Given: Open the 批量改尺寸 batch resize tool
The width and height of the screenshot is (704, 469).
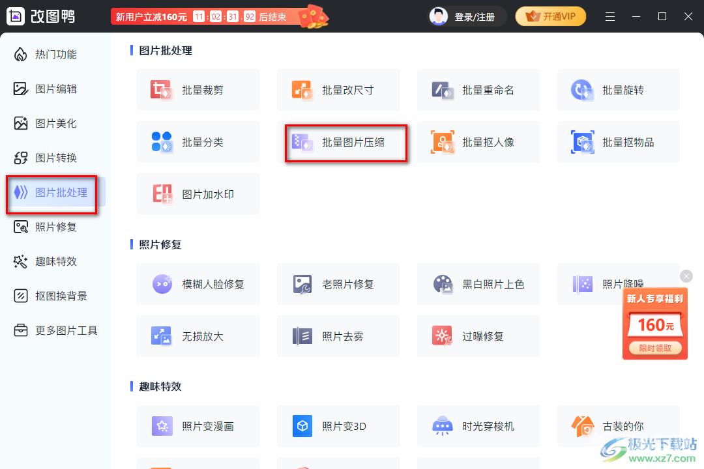Looking at the screenshot, I should click(338, 90).
